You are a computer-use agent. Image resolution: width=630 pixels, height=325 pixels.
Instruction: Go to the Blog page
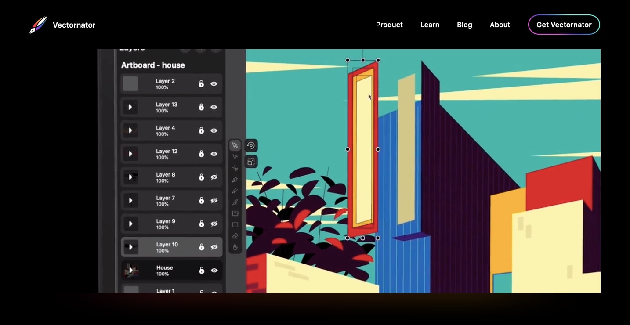tap(464, 25)
